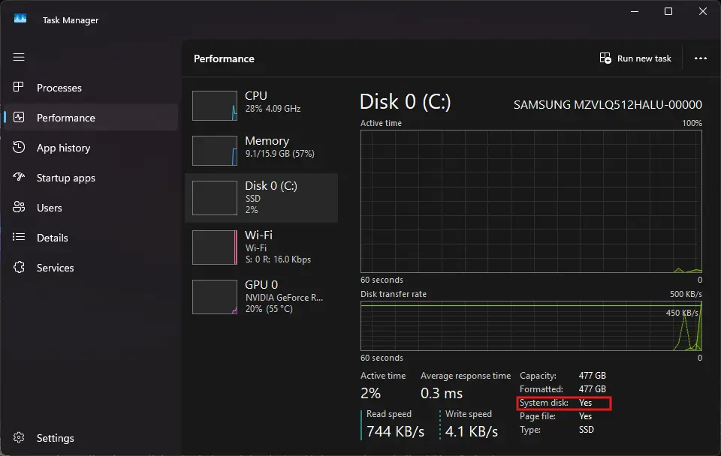Open Task Manager Settings
The image size is (721, 456).
coord(55,438)
